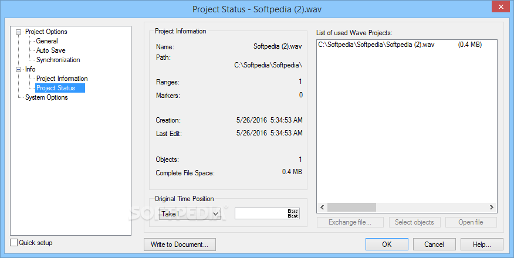Screen dimensions: 514x258
Task: Click the Last Edit date value
Action: [269, 133]
